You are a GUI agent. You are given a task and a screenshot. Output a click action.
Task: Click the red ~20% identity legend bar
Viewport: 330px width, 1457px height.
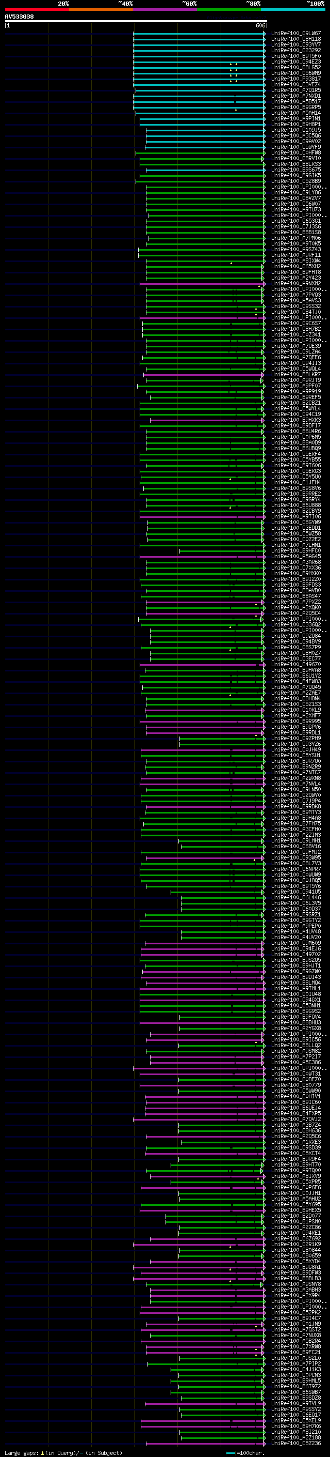point(37,9)
